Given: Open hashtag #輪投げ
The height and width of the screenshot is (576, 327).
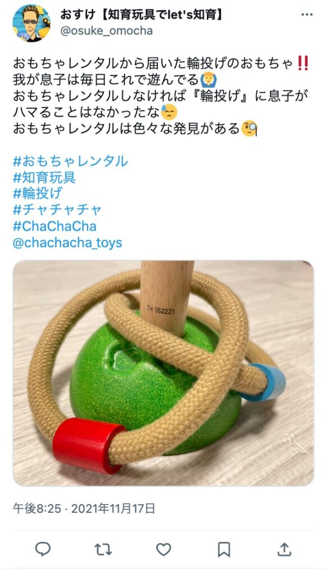Looking at the screenshot, I should point(38,193).
